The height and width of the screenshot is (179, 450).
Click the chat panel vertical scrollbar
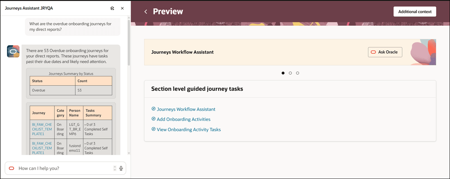(129, 43)
